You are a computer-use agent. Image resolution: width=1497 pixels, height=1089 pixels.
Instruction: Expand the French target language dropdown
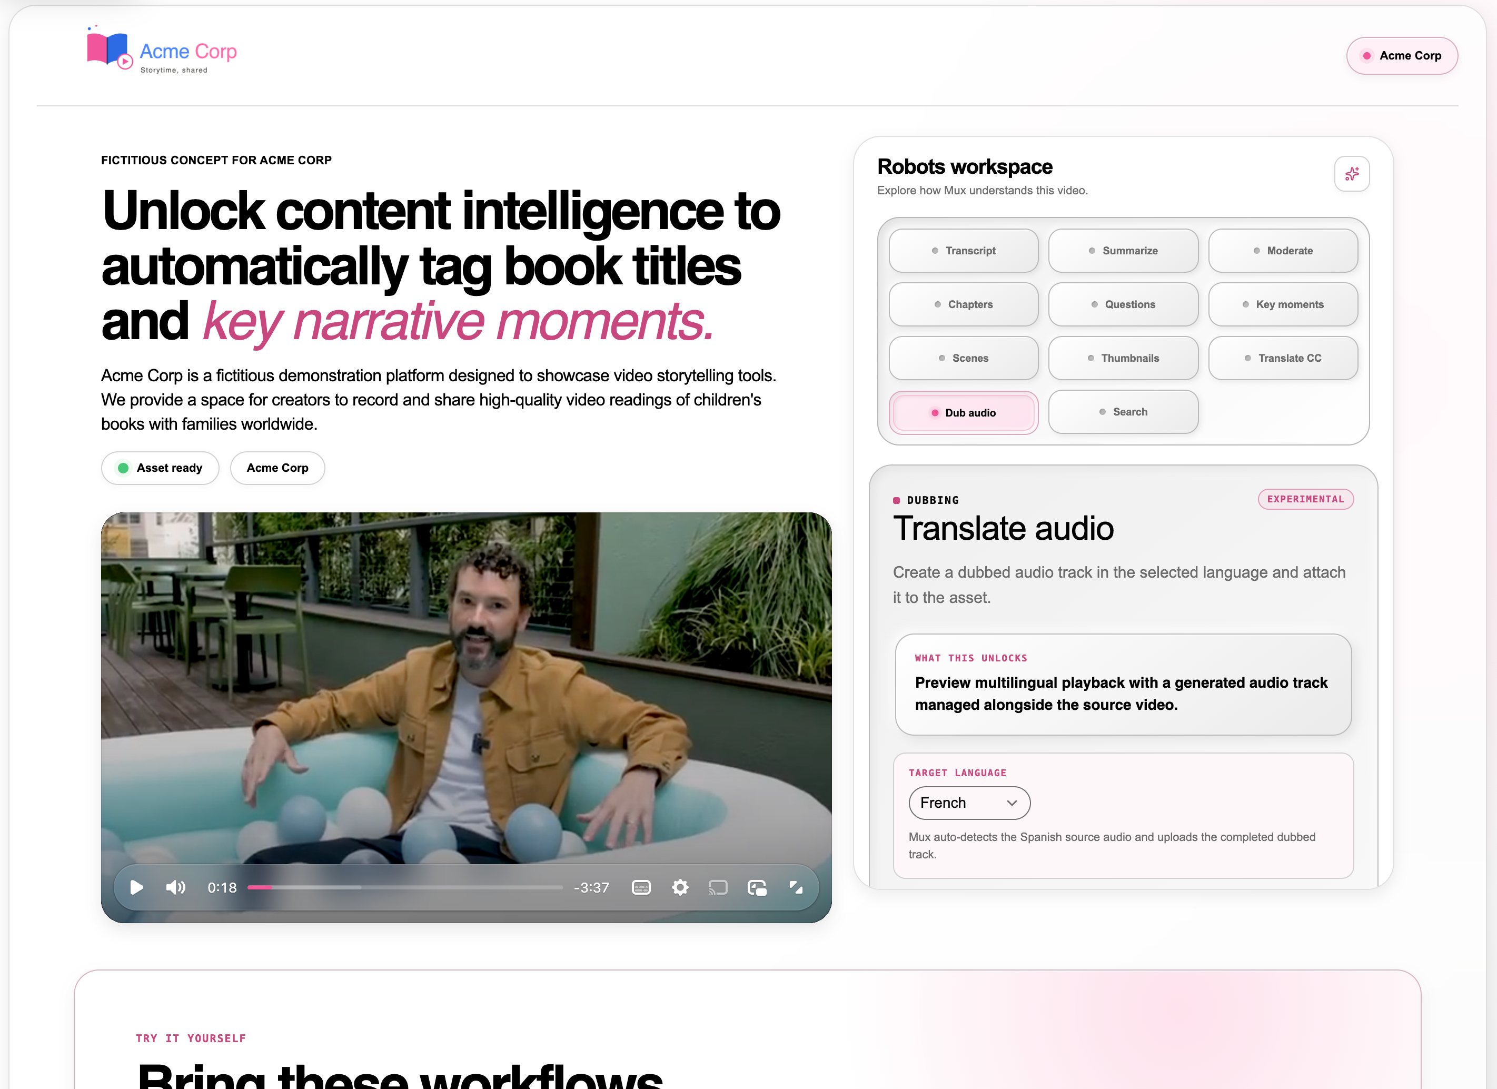point(969,803)
